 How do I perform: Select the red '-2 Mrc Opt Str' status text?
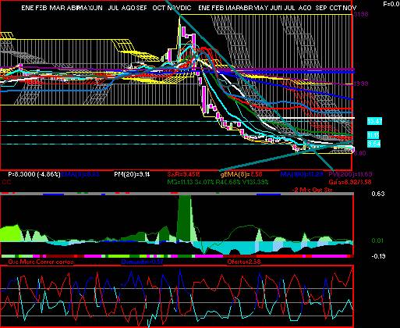(313, 190)
